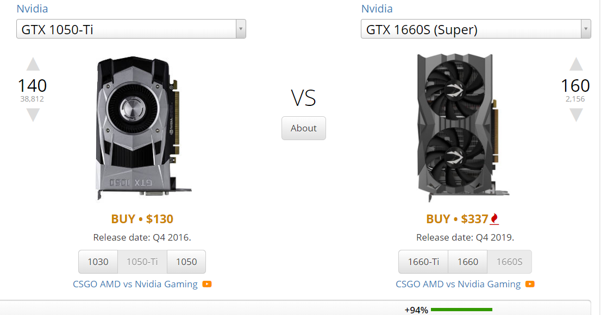Open left CSGO AMD vs Nvidia Gaming link
607x315 pixels.
135,284
